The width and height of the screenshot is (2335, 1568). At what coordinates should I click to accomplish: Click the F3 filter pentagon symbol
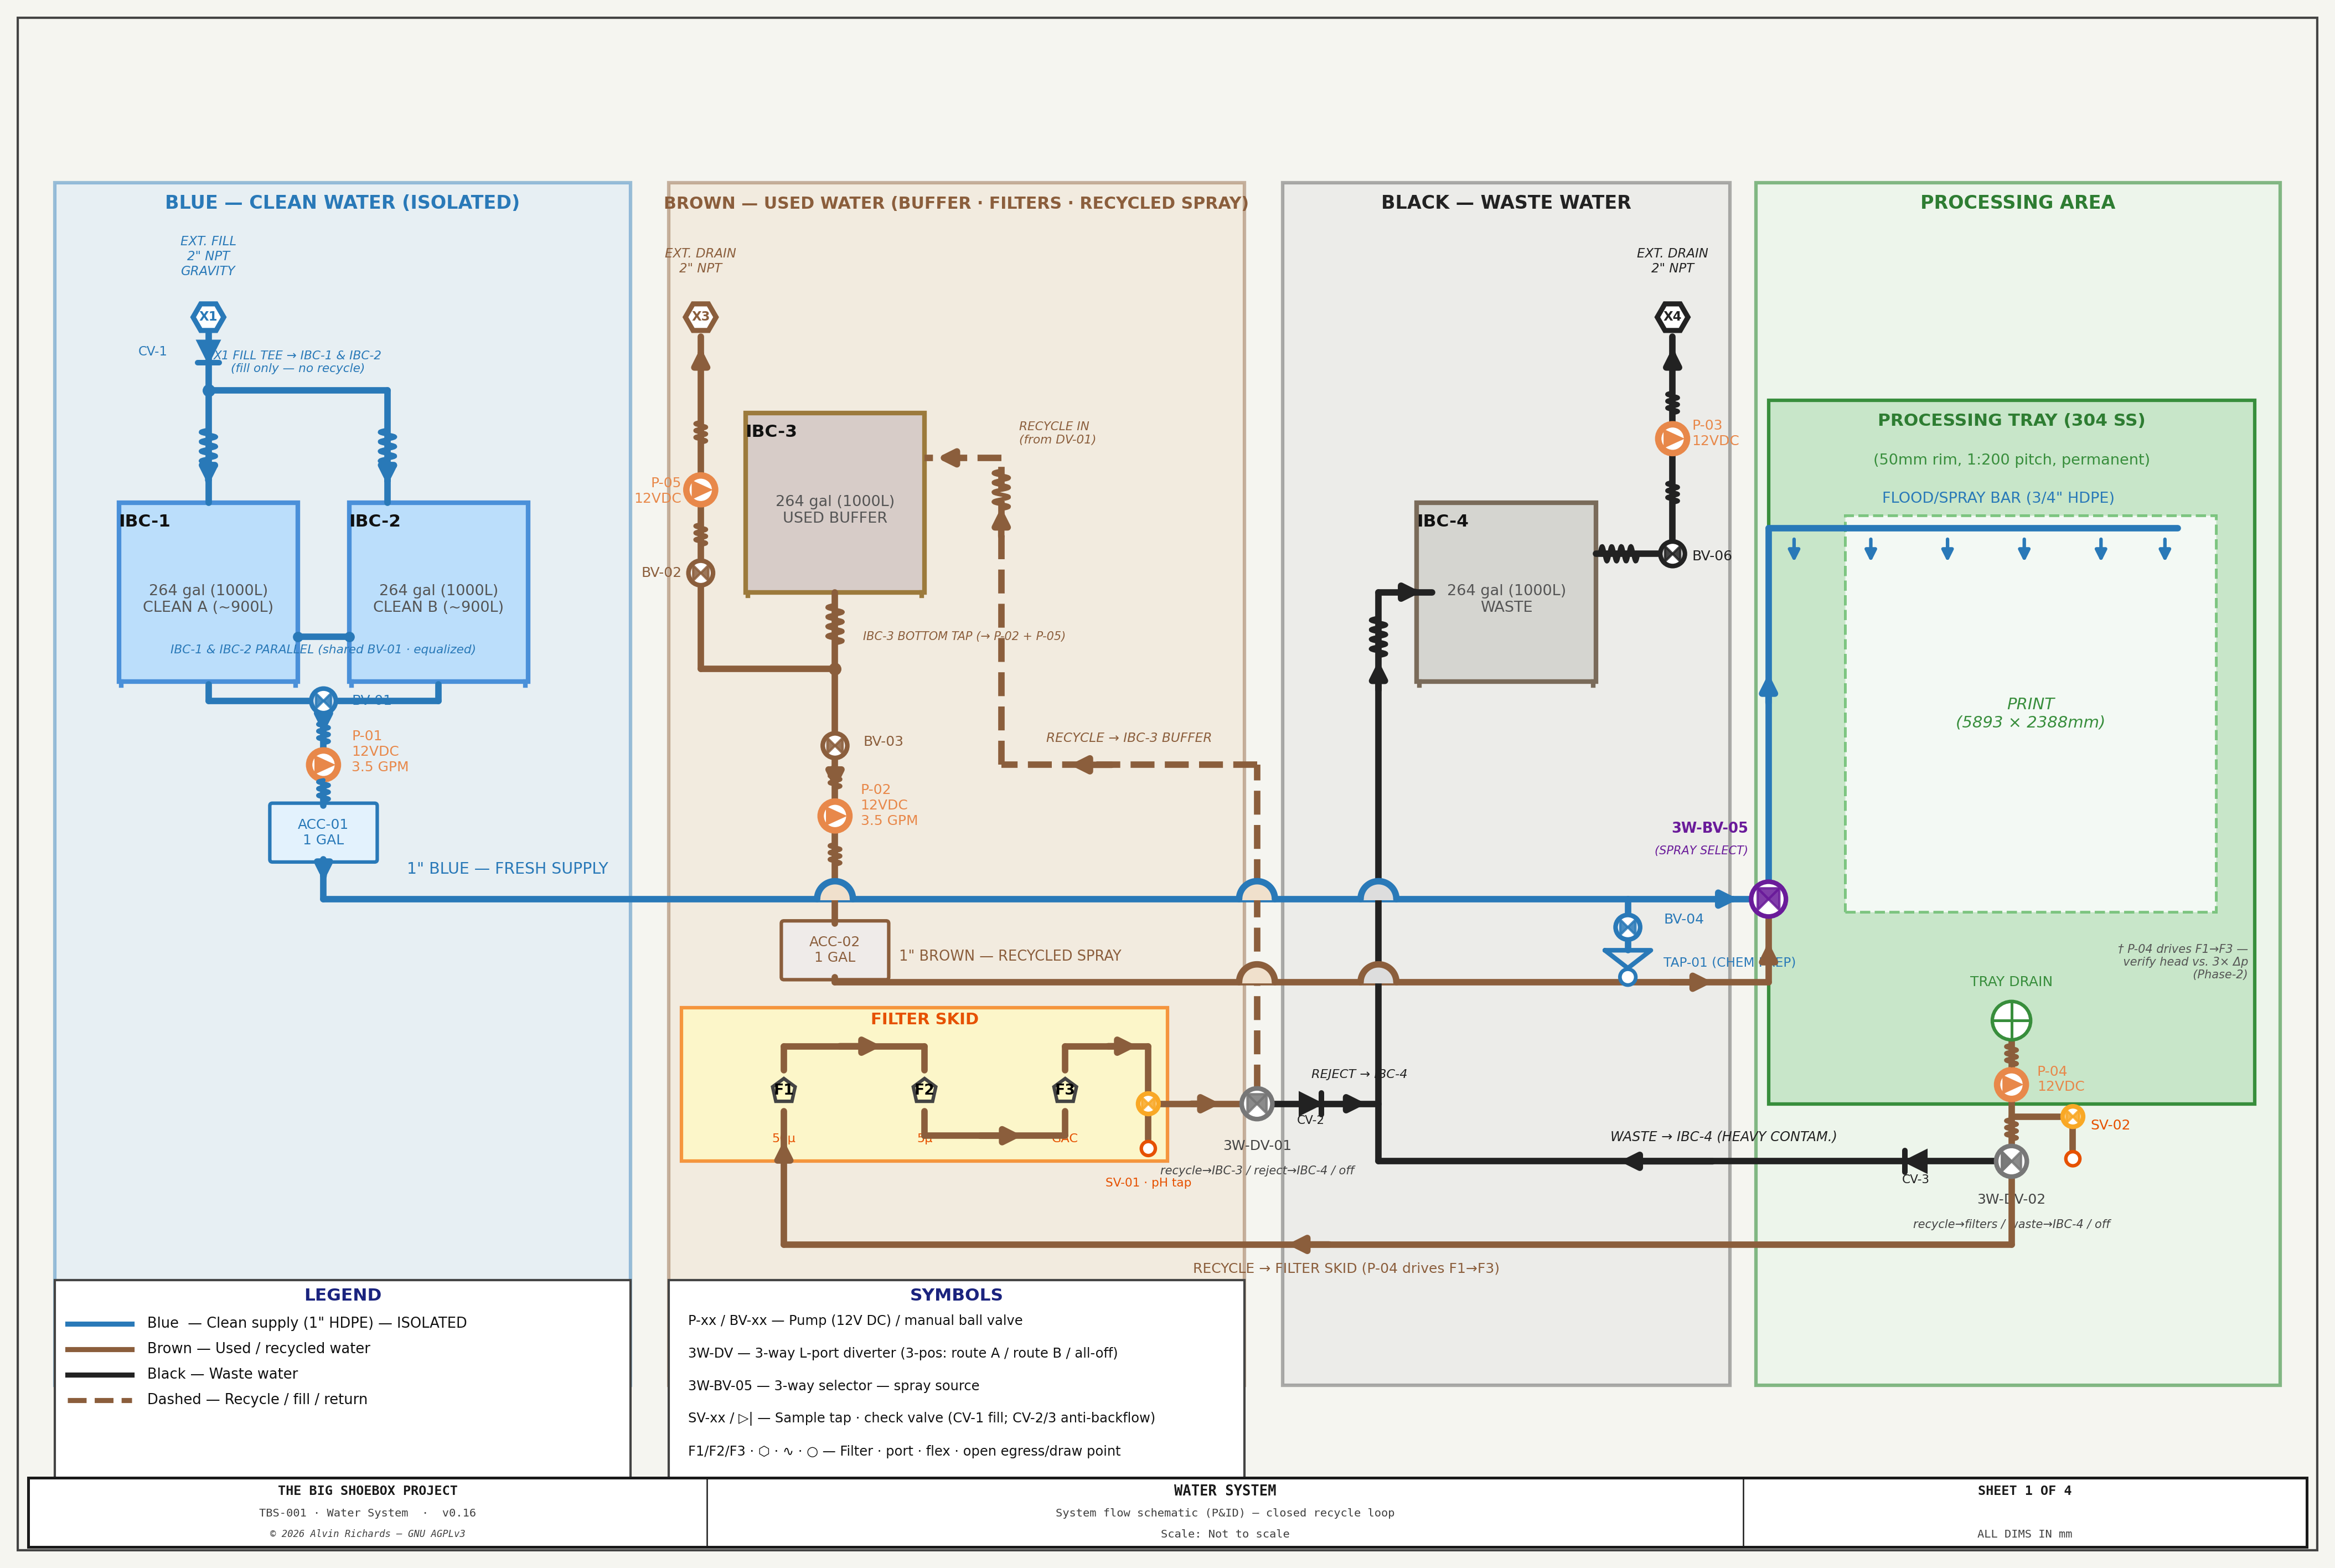click(1065, 1090)
